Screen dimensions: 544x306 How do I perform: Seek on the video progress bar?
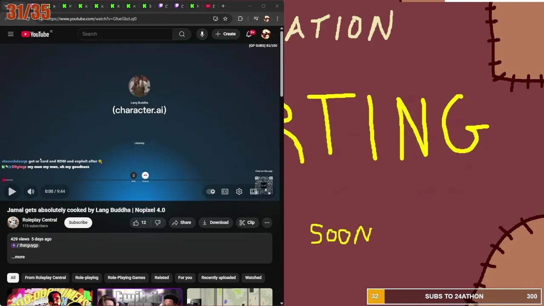tap(139, 180)
